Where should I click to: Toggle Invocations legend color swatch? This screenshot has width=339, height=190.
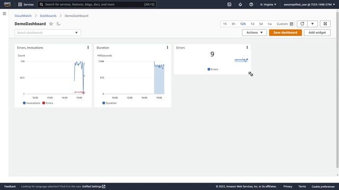click(x=24, y=103)
